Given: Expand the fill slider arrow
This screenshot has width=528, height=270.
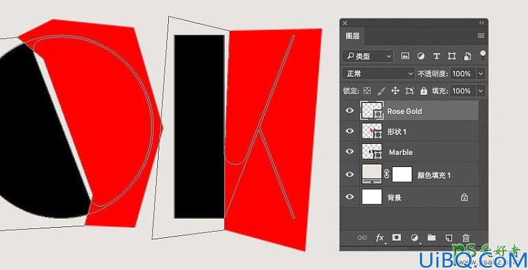Looking at the screenshot, I should click(x=481, y=91).
